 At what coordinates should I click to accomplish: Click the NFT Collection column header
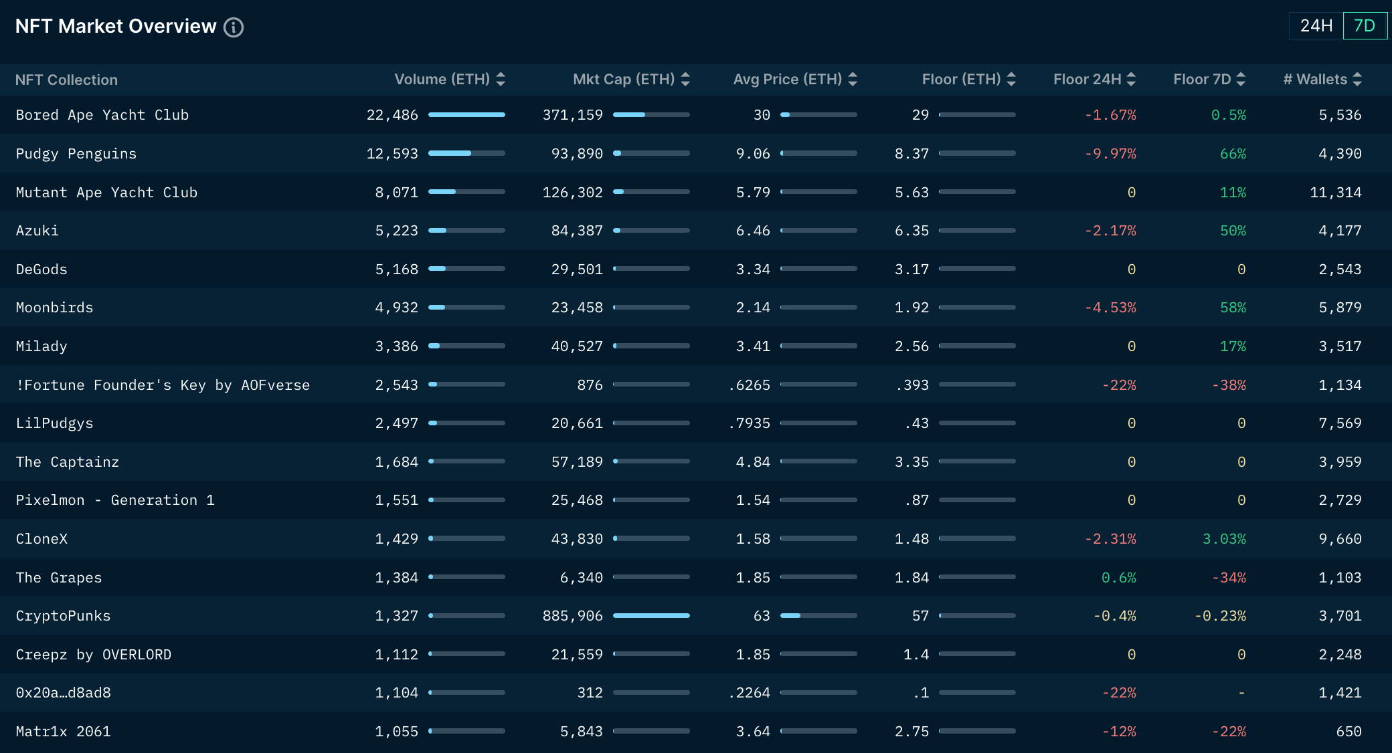point(66,80)
